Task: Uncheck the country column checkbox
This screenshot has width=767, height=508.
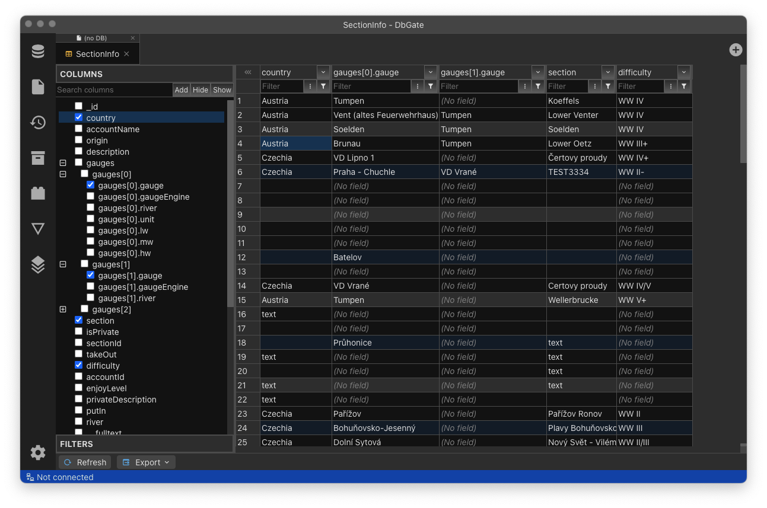Action: point(78,117)
